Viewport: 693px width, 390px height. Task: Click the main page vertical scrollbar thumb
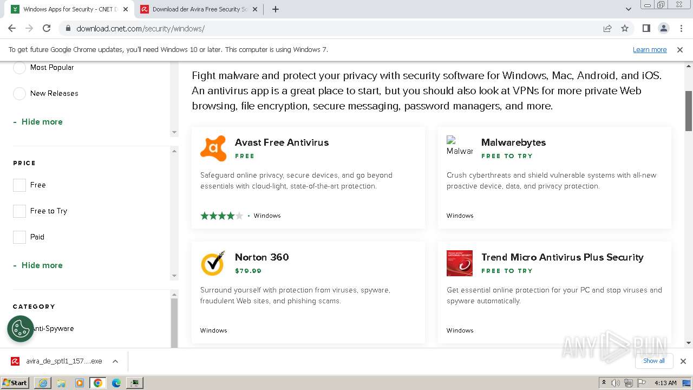pos(689,111)
